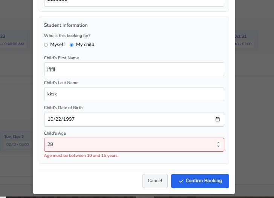Open the date of birth calendar picker
The width and height of the screenshot is (274, 198).
tap(217, 119)
